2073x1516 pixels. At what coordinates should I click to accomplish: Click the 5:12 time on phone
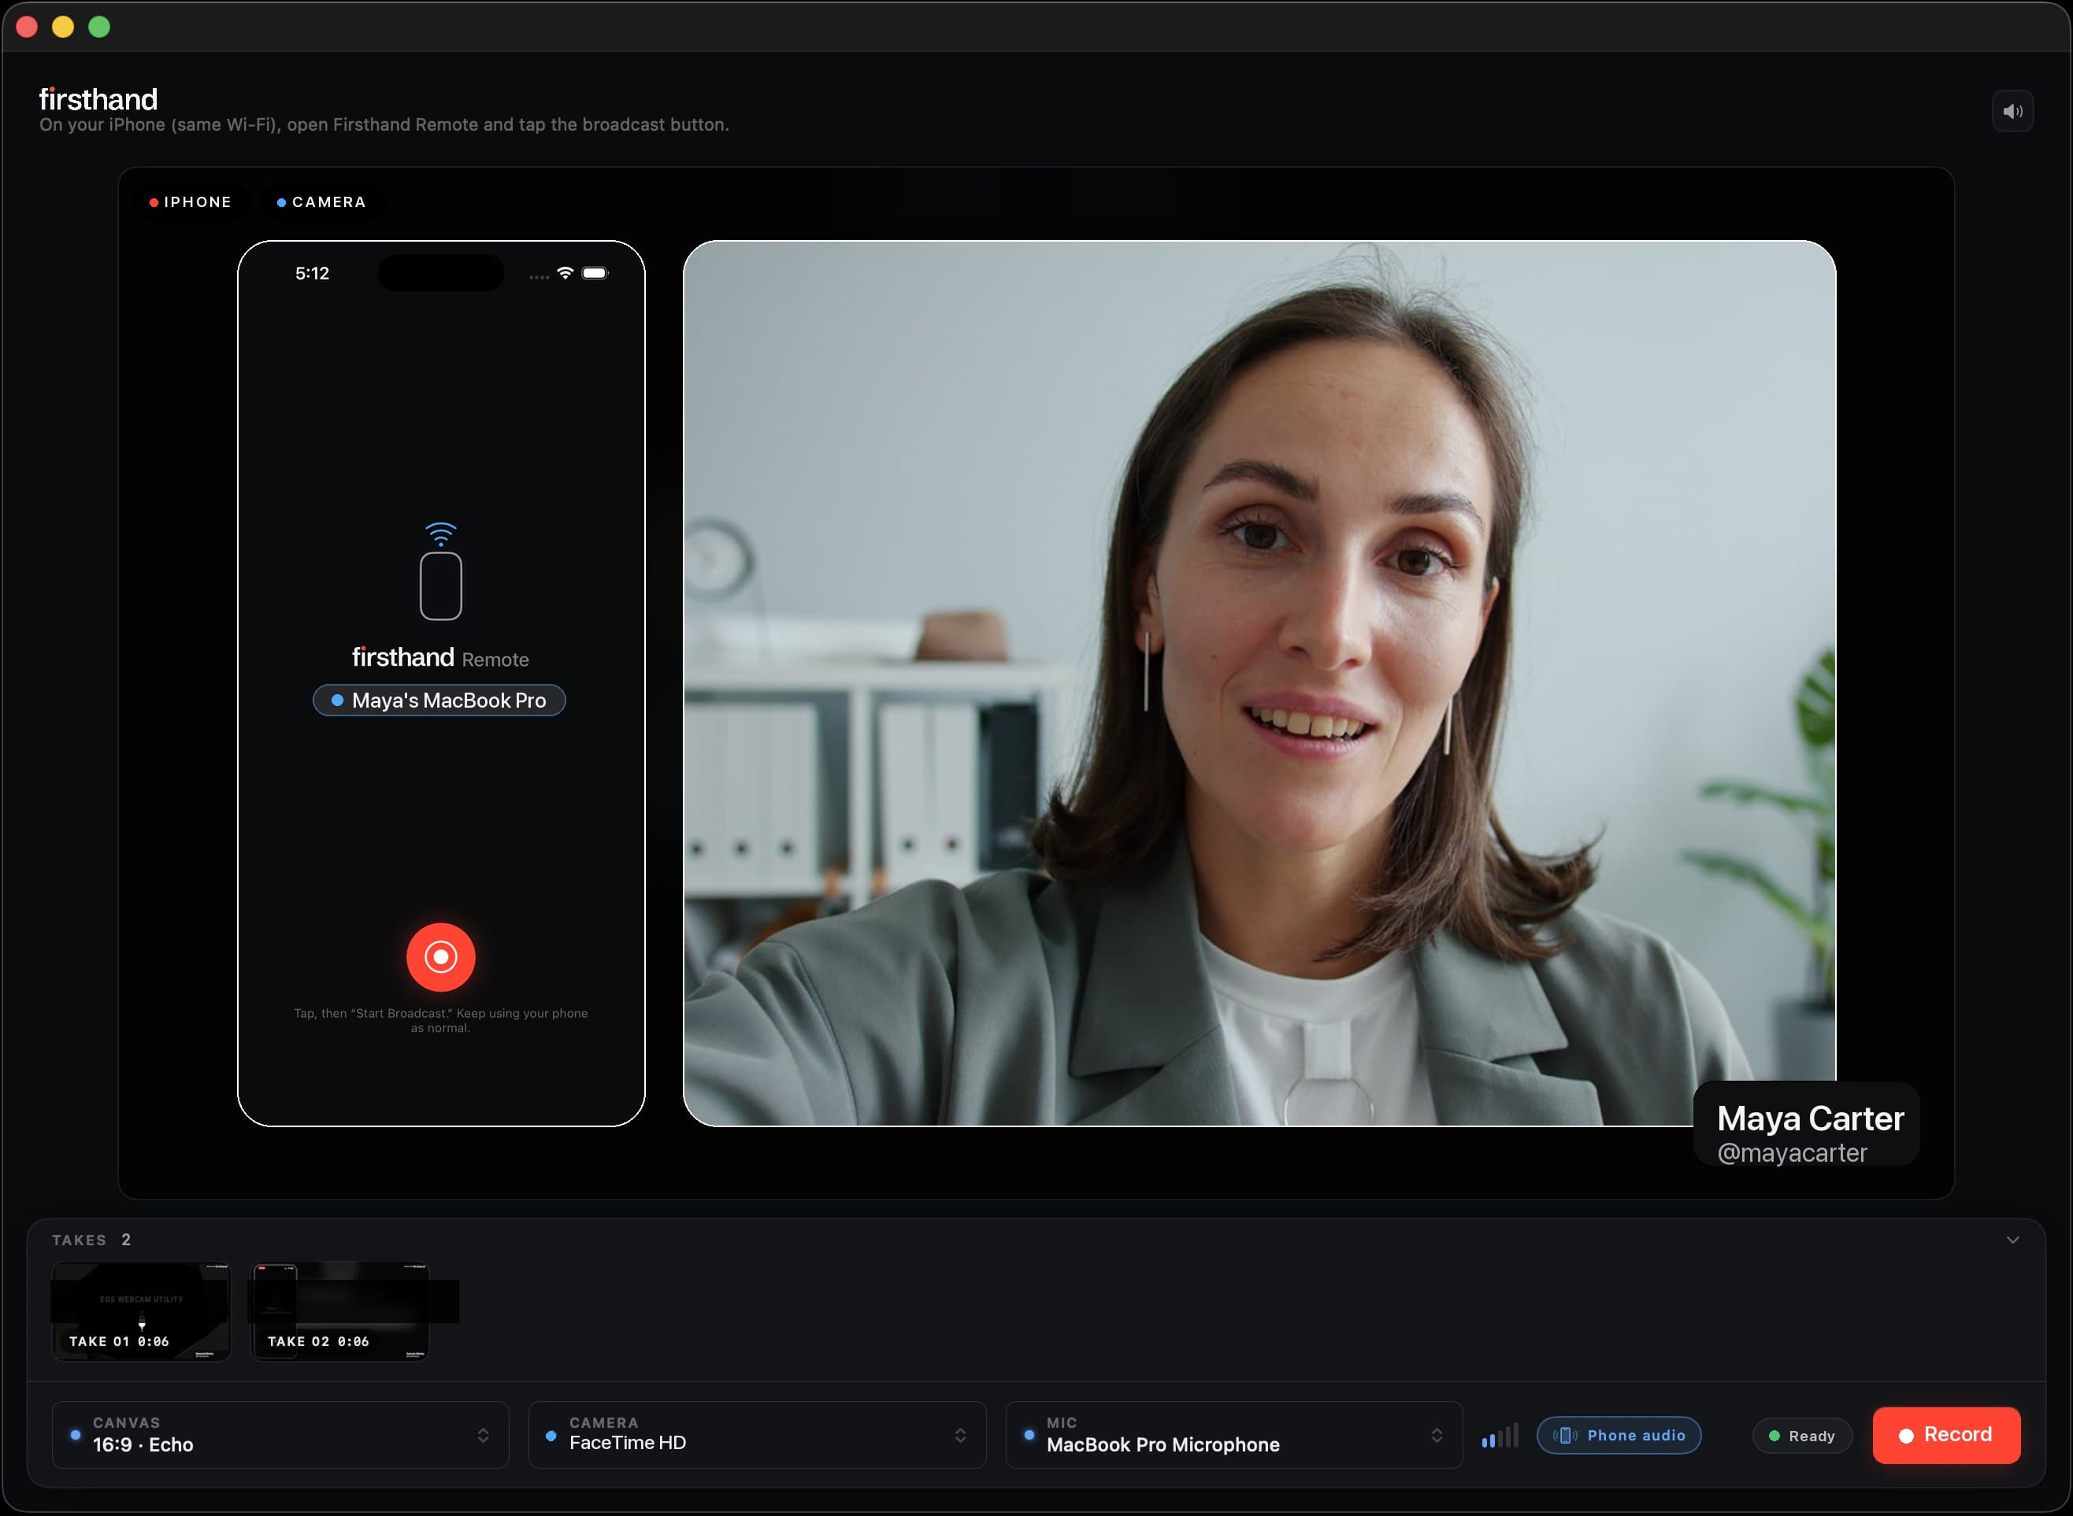pos(312,273)
